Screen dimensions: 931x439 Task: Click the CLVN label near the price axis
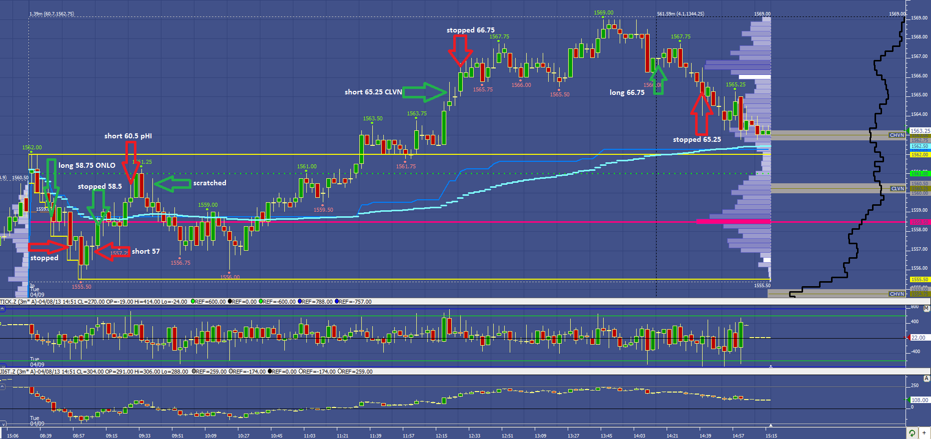898,189
